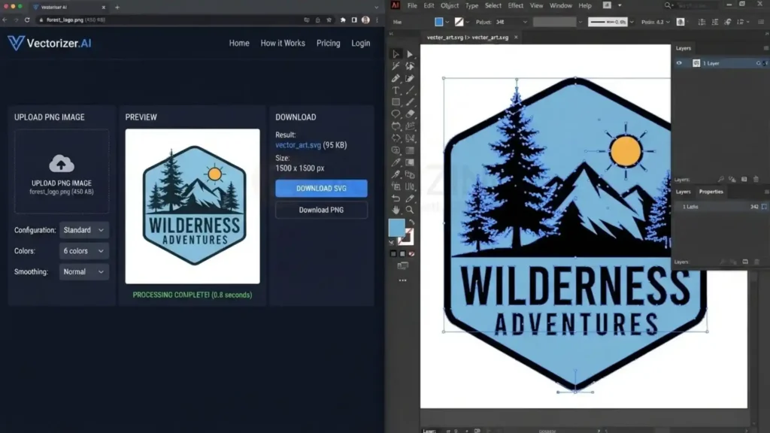
Task: Select the Line Segment tool
Action: click(410, 90)
